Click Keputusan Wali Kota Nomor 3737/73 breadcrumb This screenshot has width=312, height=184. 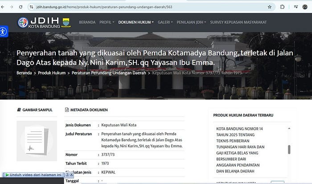coord(197,73)
